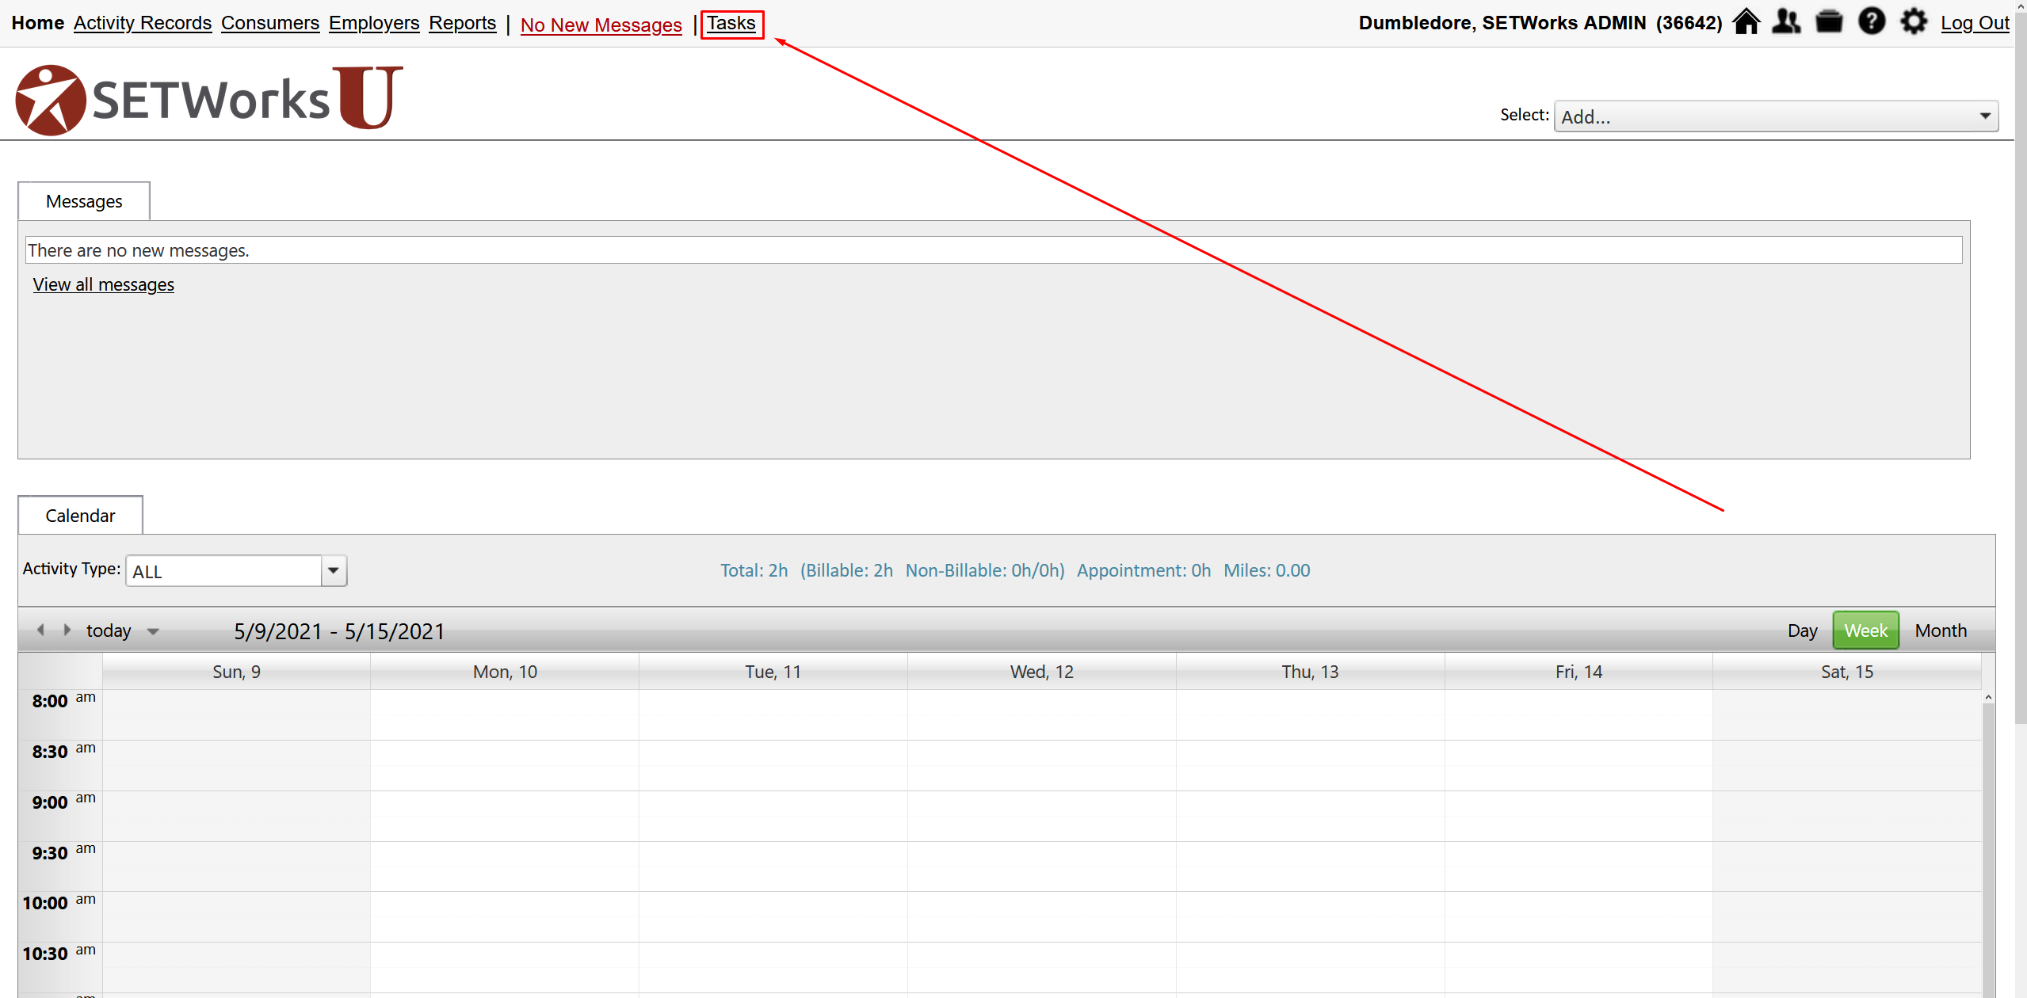The image size is (2027, 998).
Task: Click the Log Out link
Action: (x=1974, y=23)
